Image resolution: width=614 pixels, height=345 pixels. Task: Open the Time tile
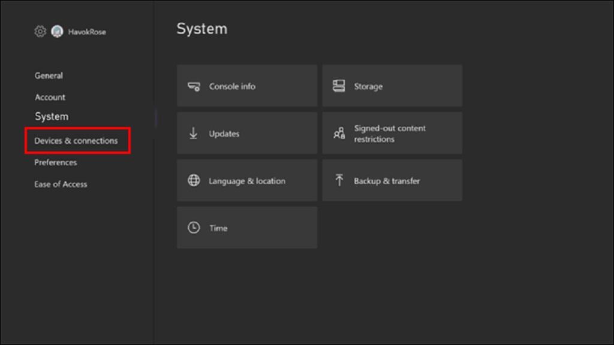(246, 228)
